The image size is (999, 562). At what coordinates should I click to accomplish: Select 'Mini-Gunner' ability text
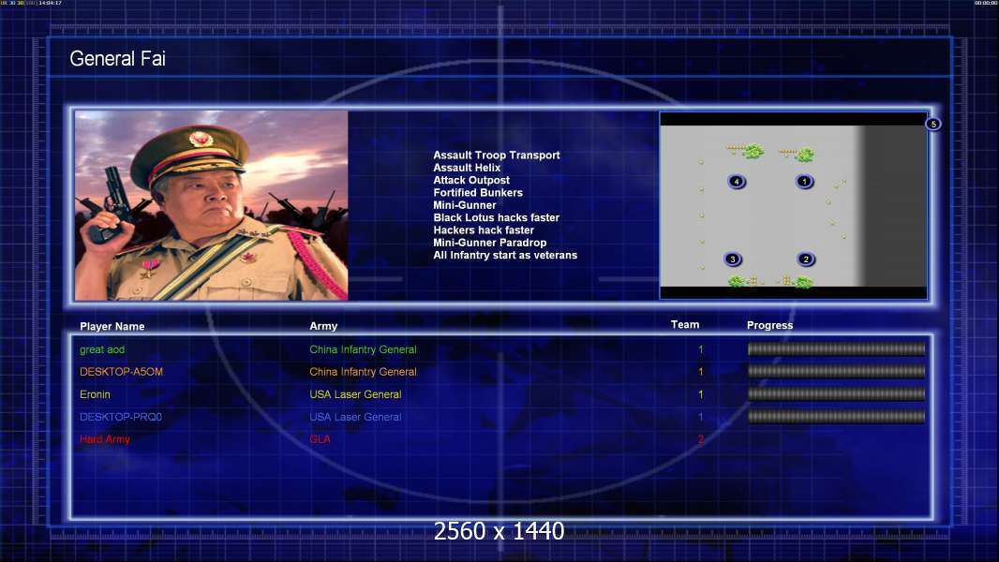pyautogui.click(x=465, y=205)
